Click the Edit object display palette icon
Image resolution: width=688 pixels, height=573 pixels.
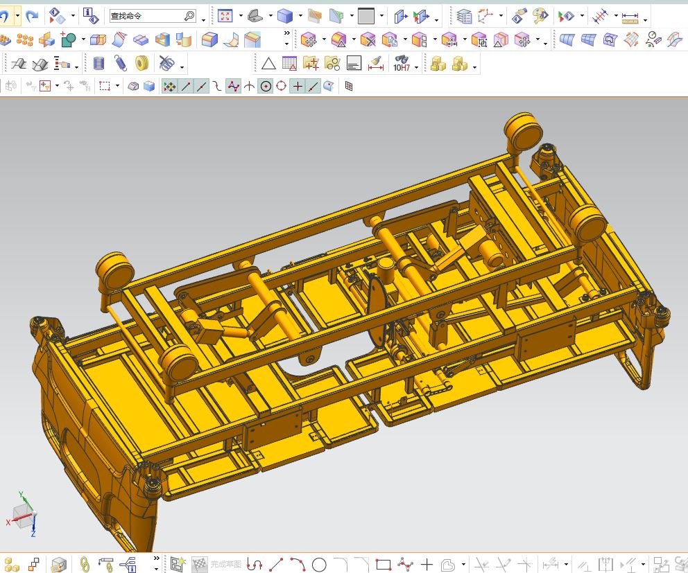click(540, 16)
